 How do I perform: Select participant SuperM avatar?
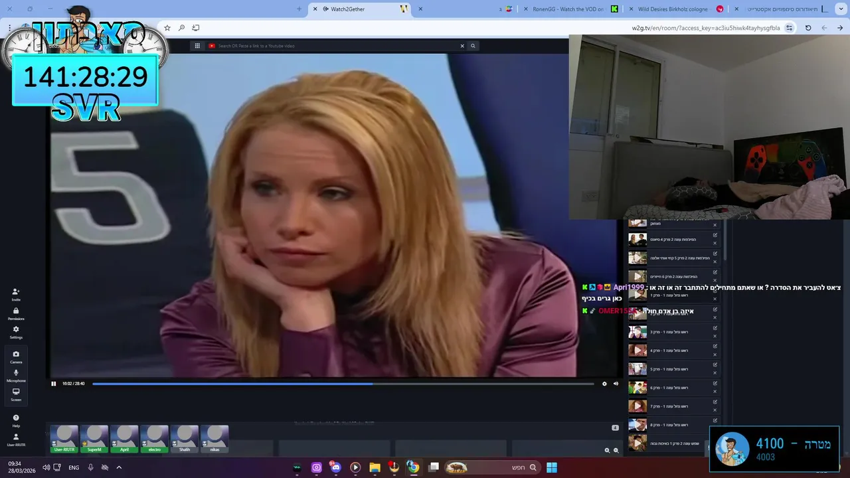click(94, 439)
